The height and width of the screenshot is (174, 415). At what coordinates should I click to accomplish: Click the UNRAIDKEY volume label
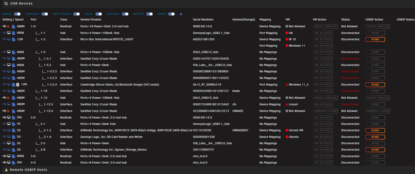coord(240,130)
